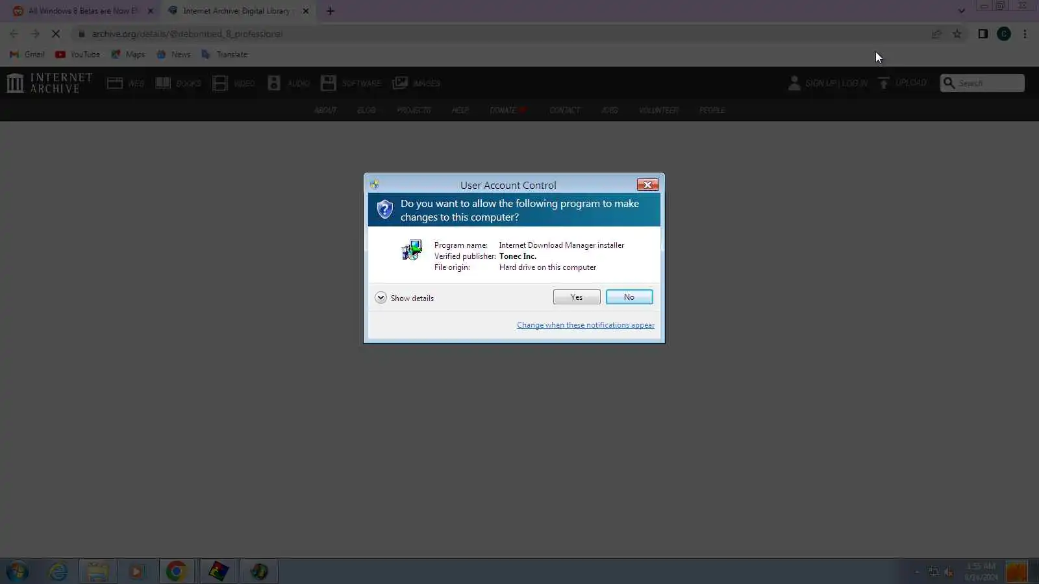Open Chrome's tab search dropdown
Image resolution: width=1039 pixels, height=584 pixels.
click(962, 11)
